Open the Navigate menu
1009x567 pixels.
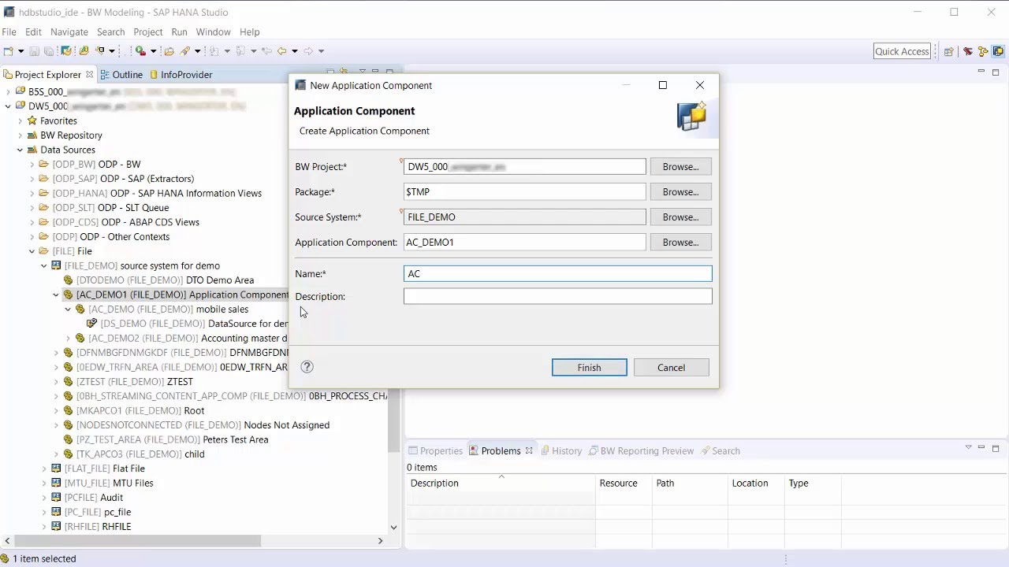(69, 31)
